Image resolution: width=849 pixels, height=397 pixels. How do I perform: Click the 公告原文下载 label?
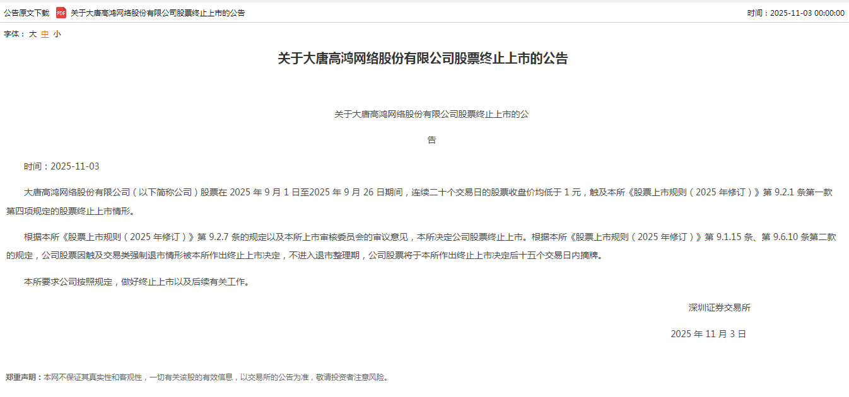coord(26,13)
